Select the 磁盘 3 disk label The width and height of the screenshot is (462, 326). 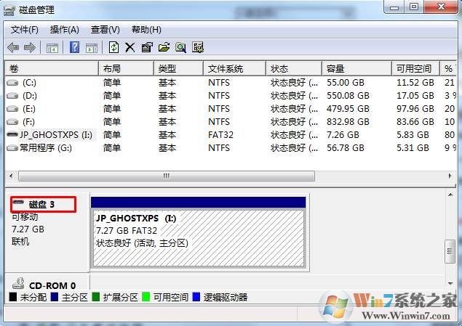coord(41,205)
